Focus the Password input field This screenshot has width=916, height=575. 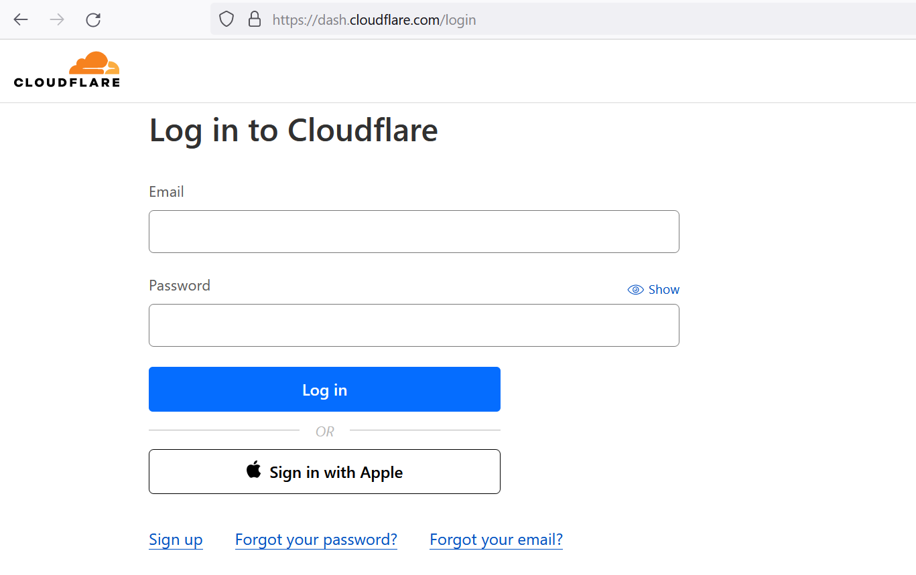pos(414,325)
